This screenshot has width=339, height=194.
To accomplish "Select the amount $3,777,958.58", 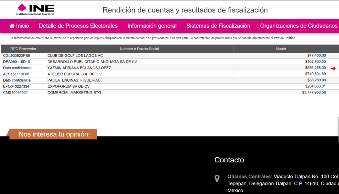I will [x=314, y=92].
